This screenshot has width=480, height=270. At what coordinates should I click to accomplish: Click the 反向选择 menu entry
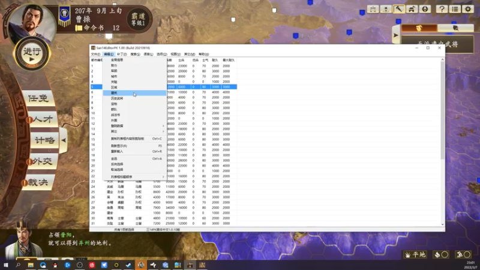tap(134, 164)
